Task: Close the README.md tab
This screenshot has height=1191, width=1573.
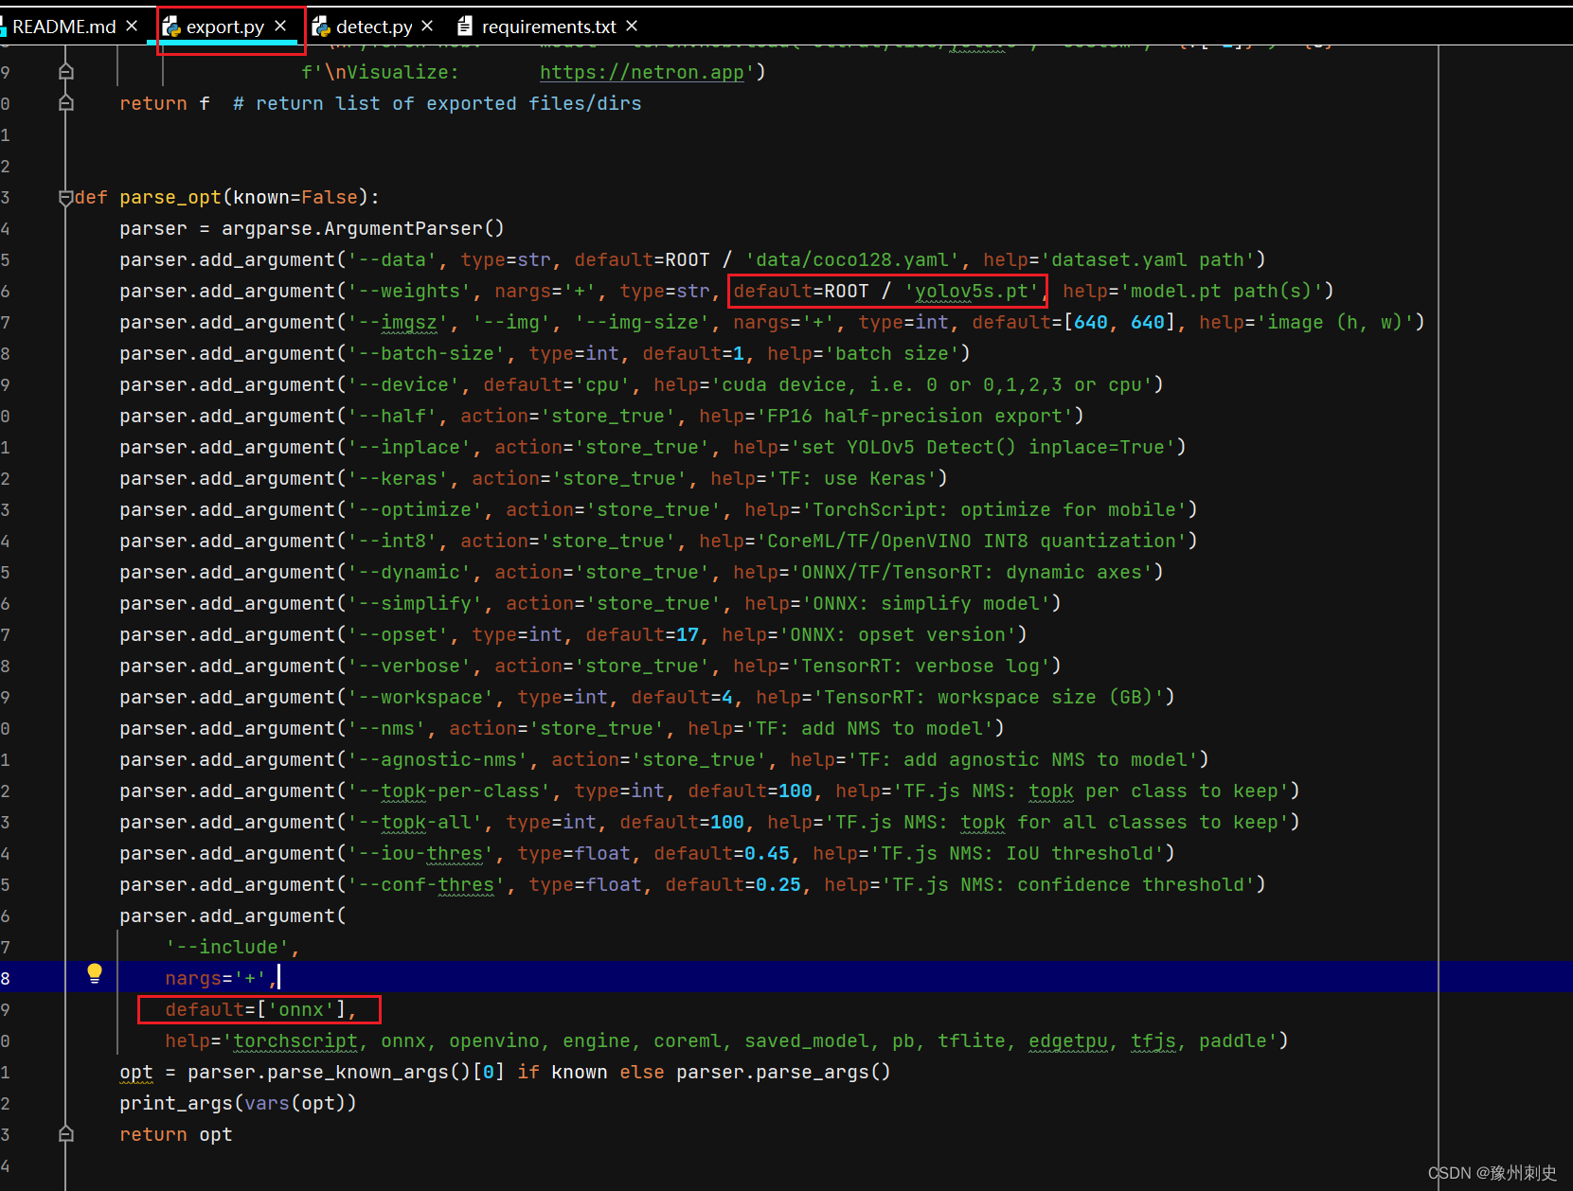Action: pos(132,26)
